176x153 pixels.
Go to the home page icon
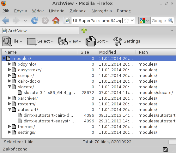click(x=56, y=21)
